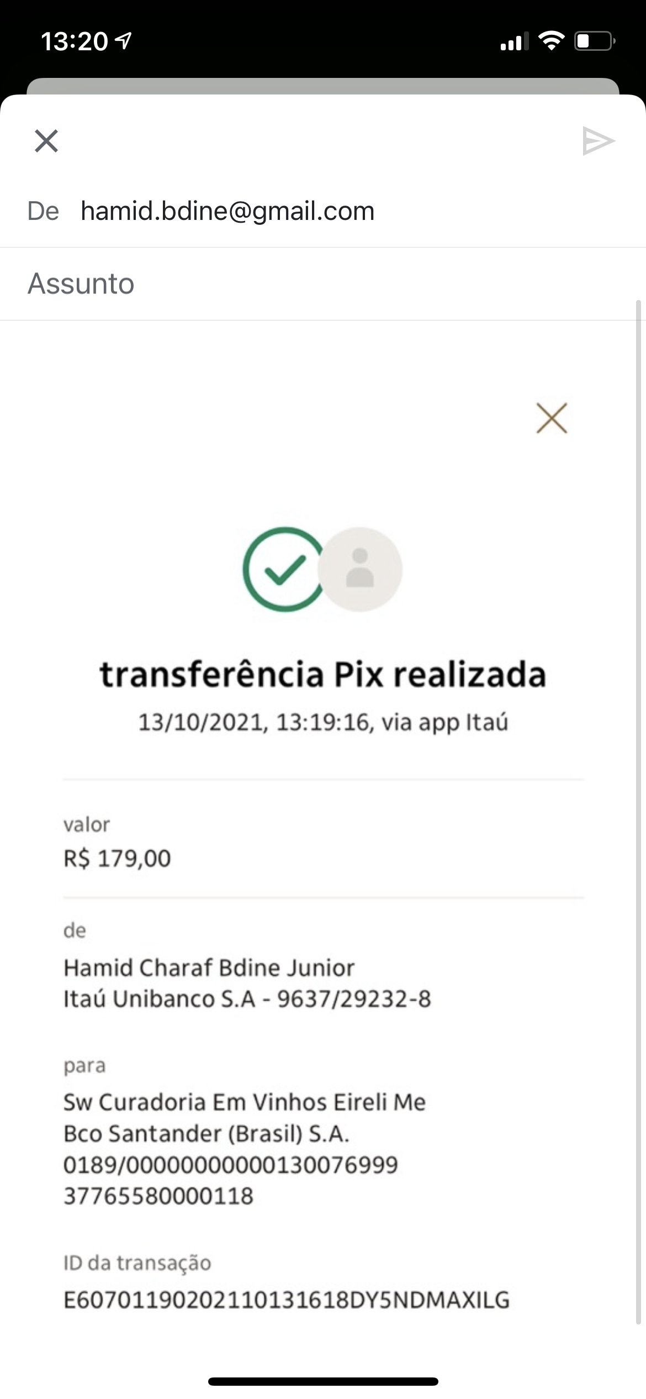
Task: Tap the battery indicator icon
Action: (x=595, y=41)
